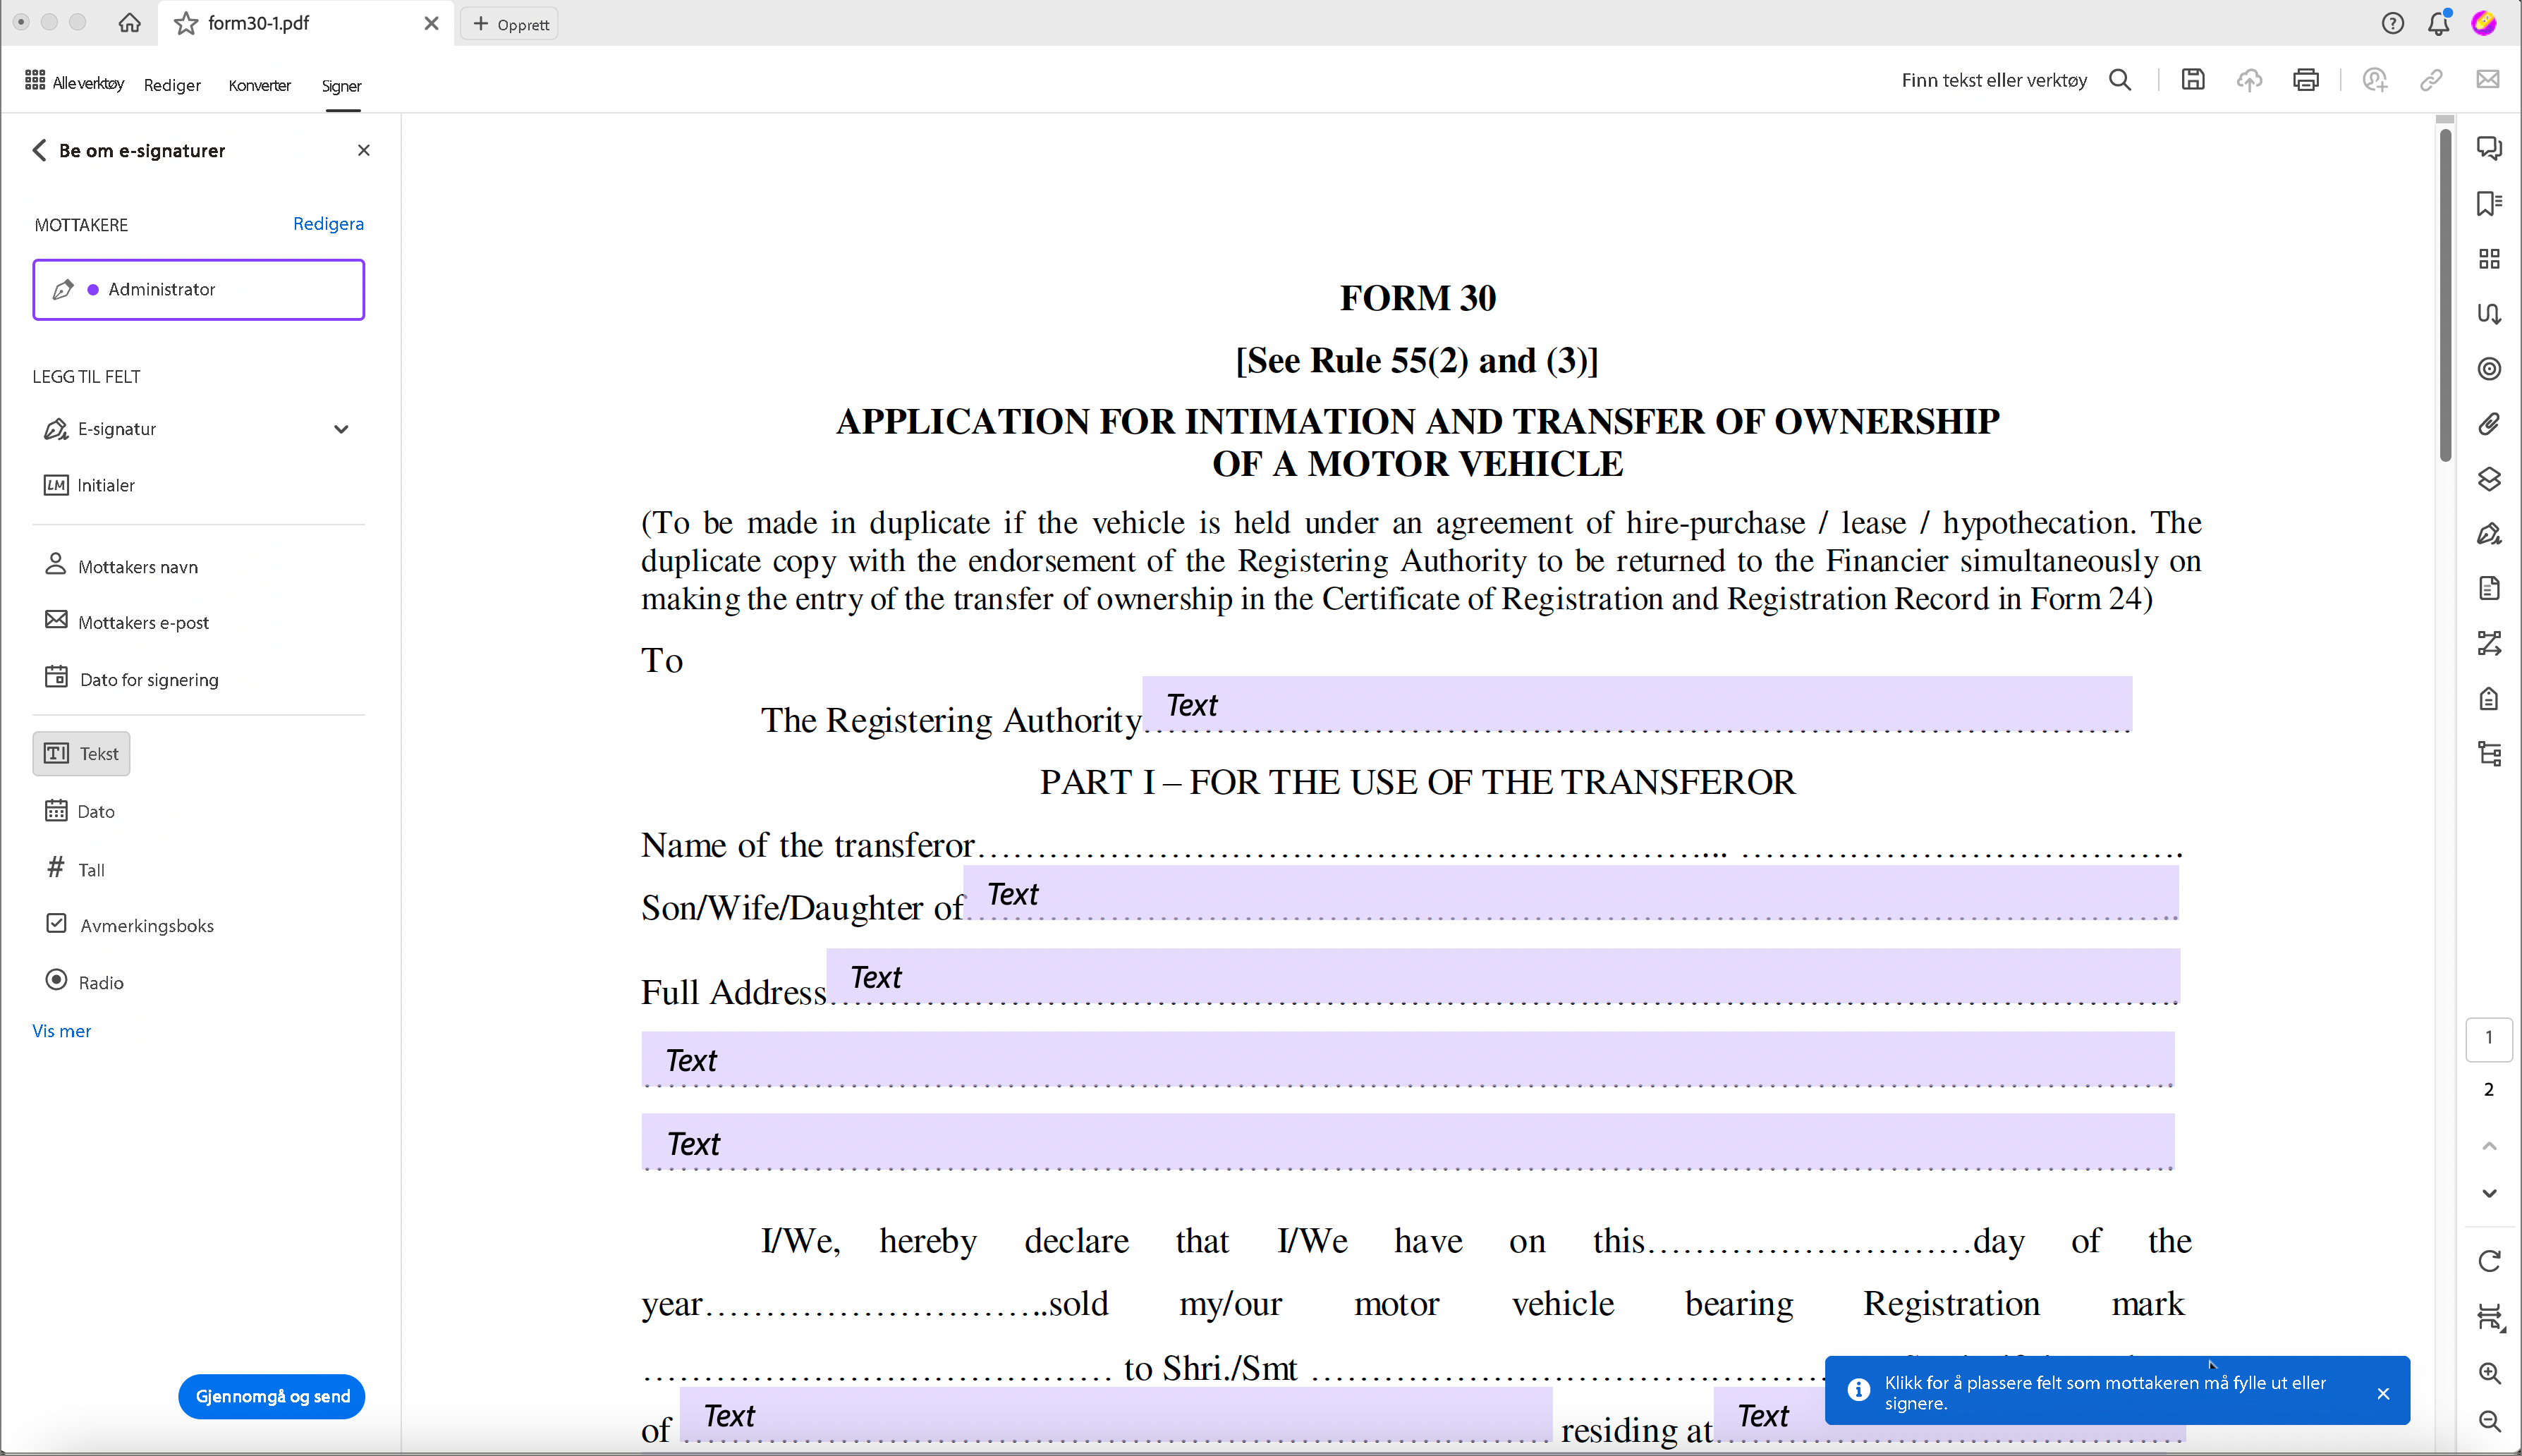Click the Full Address text field
This screenshot has height=1456, width=2522.
point(1502,977)
